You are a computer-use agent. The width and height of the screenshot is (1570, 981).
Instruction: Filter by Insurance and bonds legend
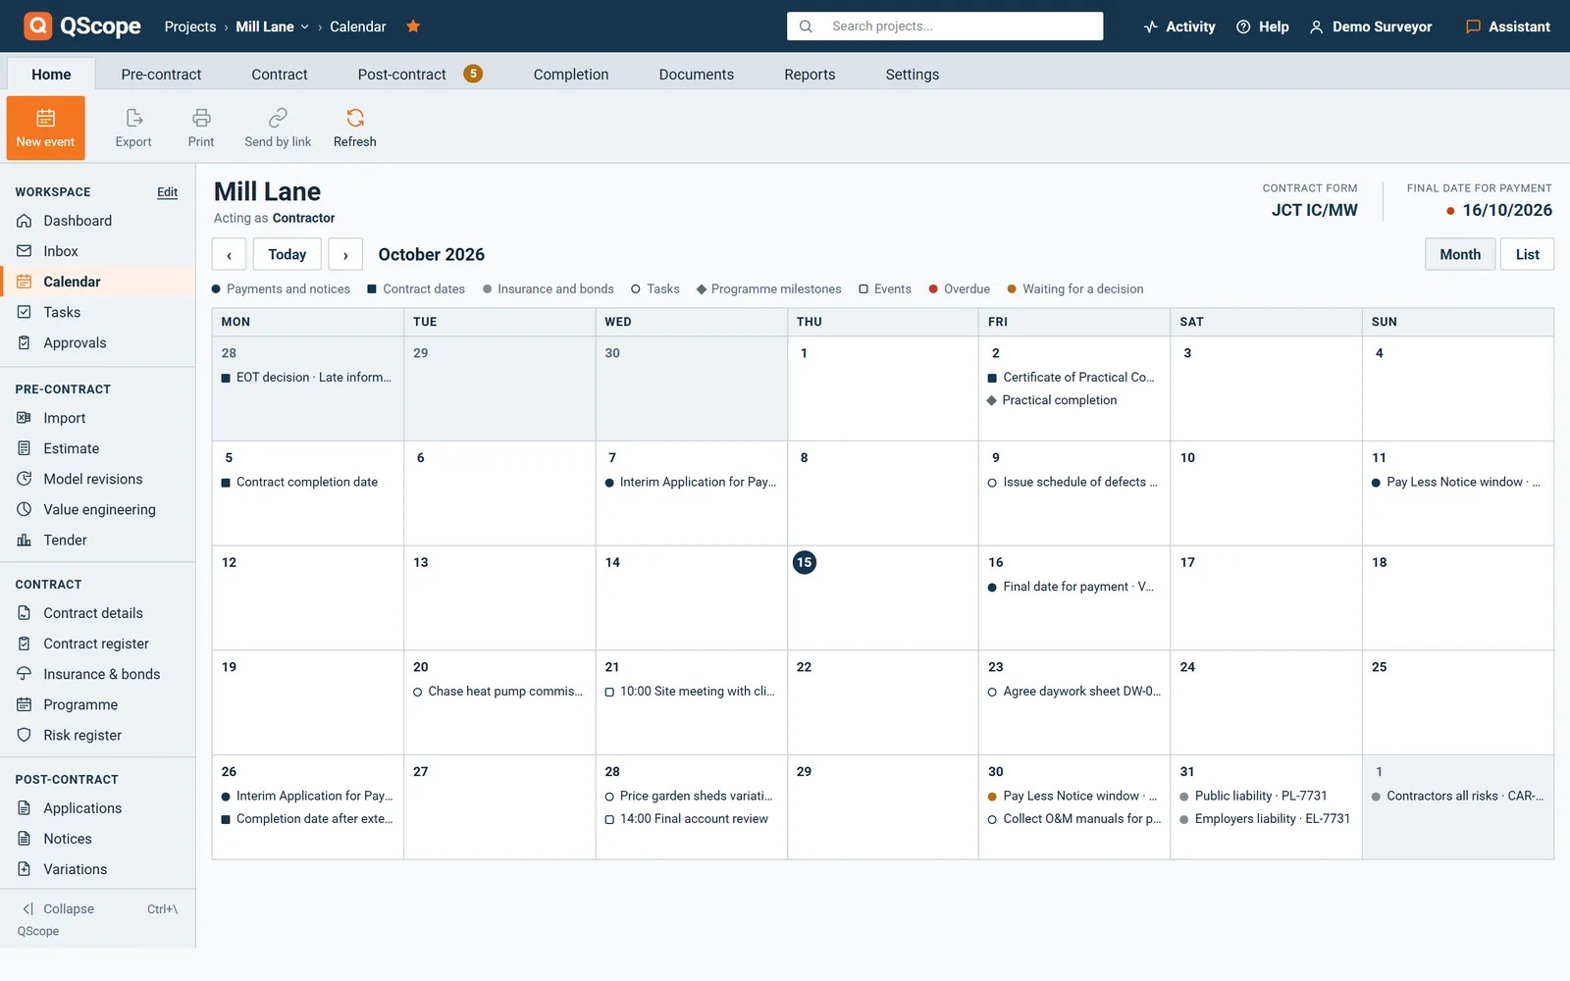tap(549, 289)
